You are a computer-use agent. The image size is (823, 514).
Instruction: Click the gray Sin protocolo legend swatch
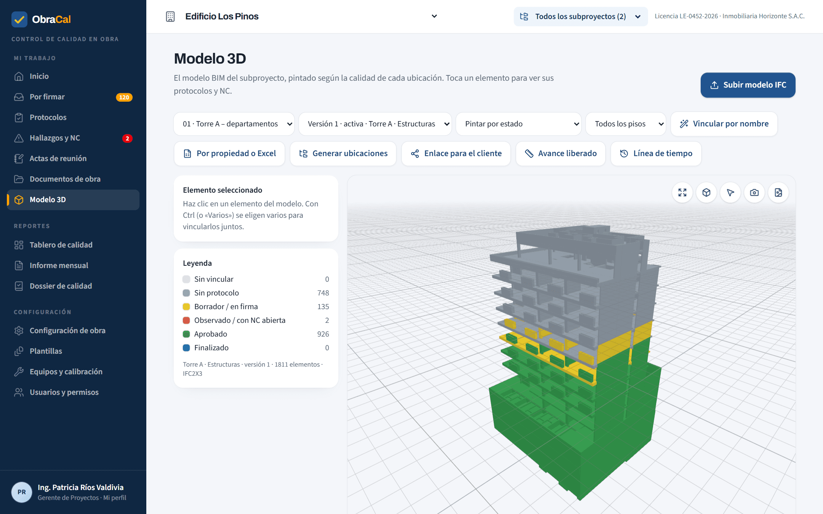pos(186,293)
